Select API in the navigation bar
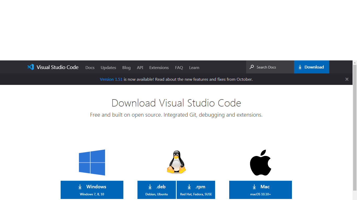357x200 pixels. pos(140,67)
